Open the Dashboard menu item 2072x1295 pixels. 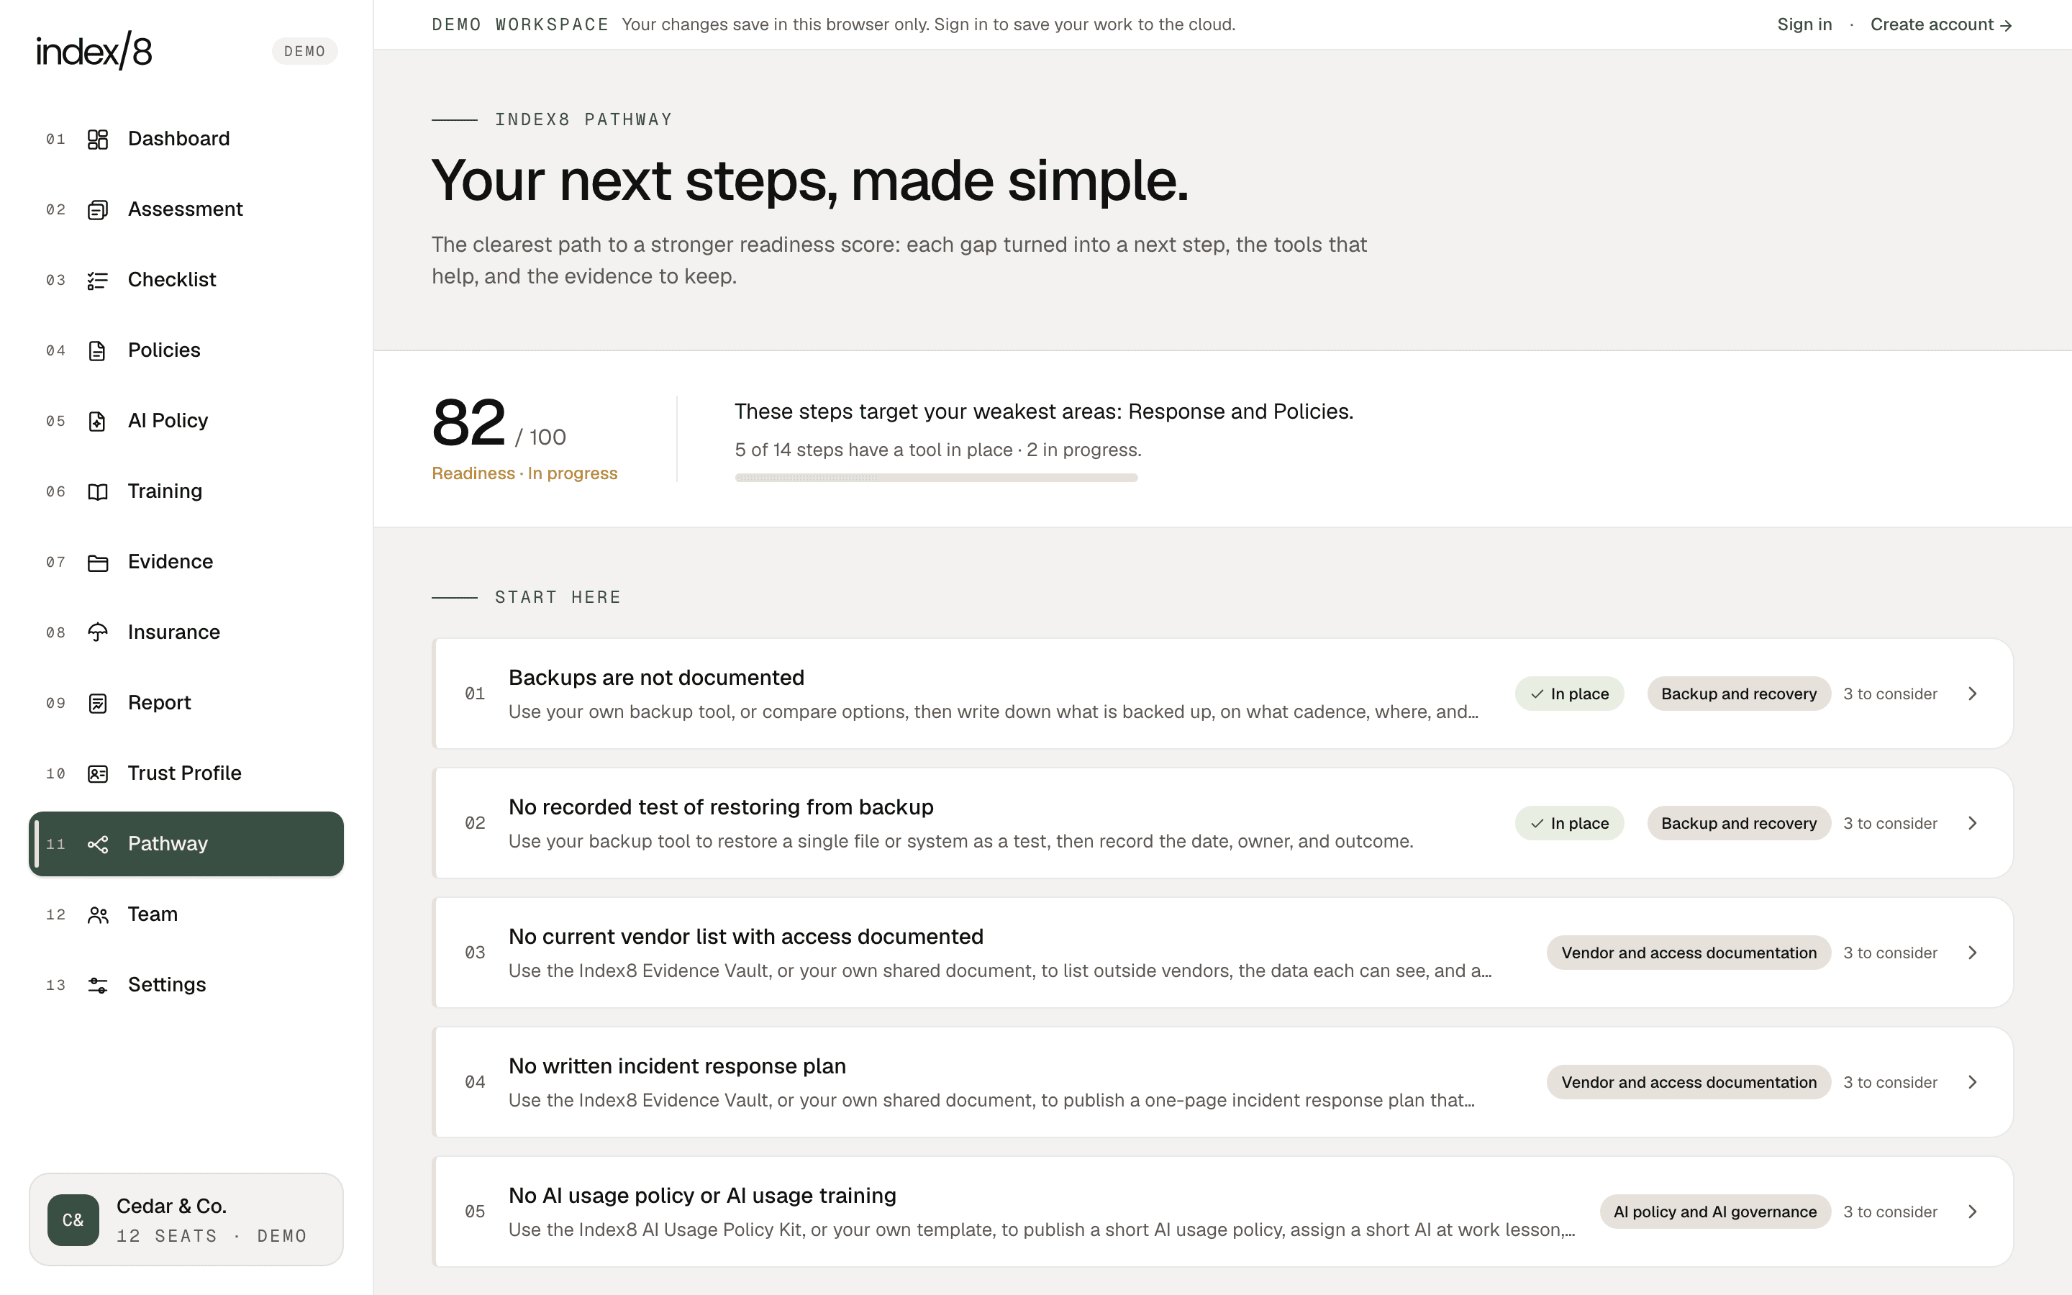[186, 139]
